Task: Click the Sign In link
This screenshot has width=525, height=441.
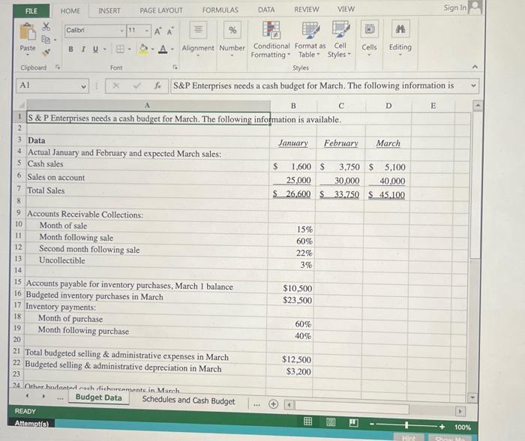Action: [x=454, y=7]
